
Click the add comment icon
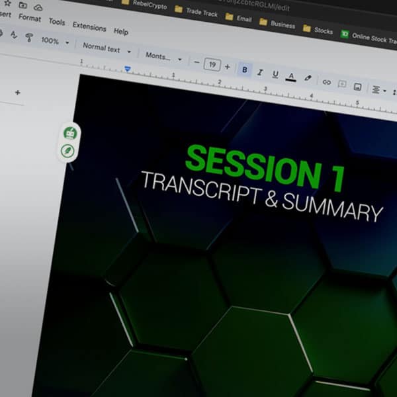click(x=342, y=84)
